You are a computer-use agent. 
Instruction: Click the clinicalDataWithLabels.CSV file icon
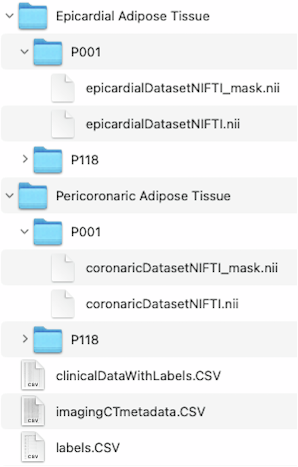[x=33, y=376]
